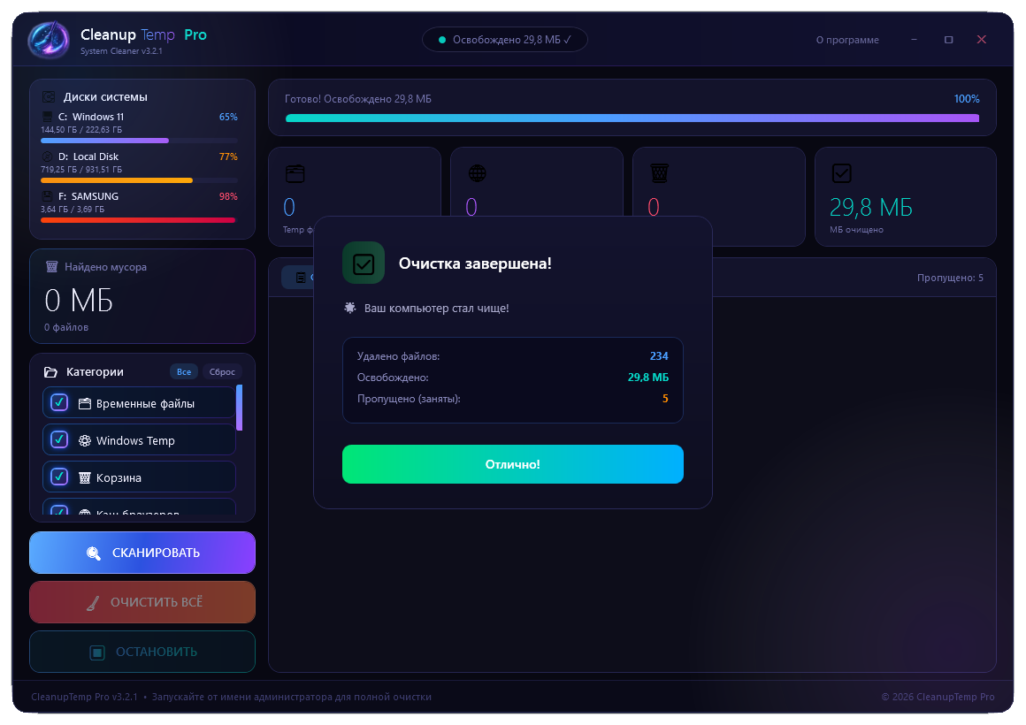Click the skipped count 5 in dialog
Viewport: 1026px width, 725px height.
pyautogui.click(x=665, y=399)
